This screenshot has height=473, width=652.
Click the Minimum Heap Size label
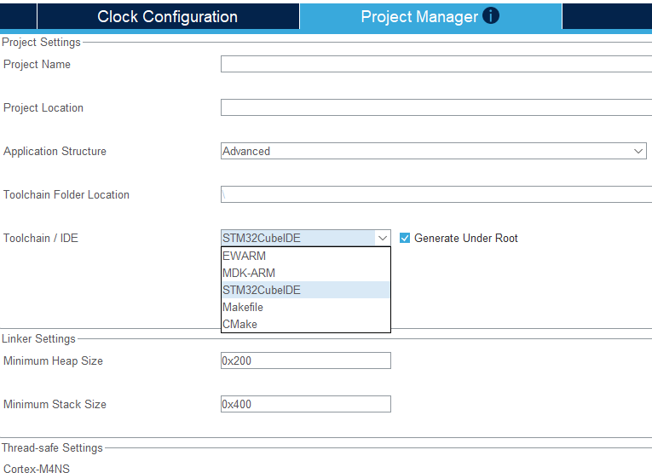pyautogui.click(x=53, y=361)
